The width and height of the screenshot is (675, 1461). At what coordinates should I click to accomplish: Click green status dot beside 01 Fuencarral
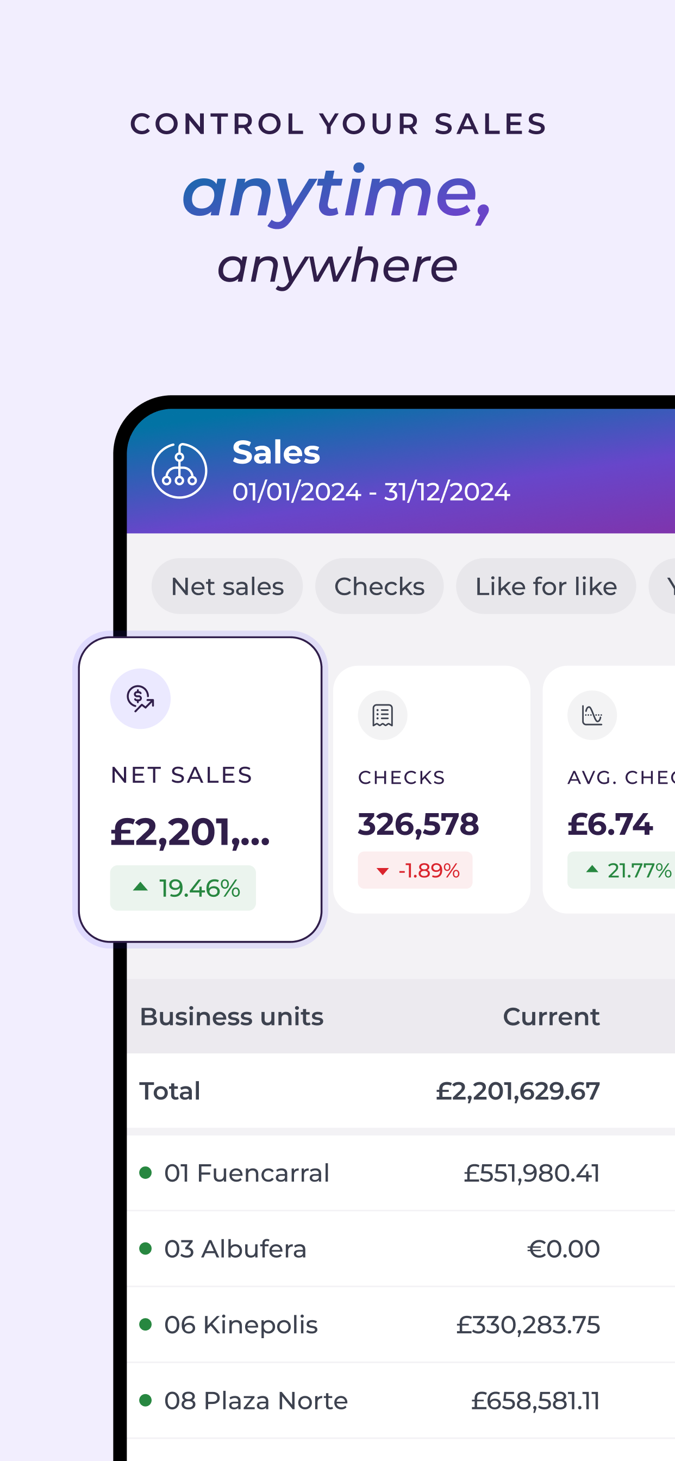click(x=145, y=1172)
